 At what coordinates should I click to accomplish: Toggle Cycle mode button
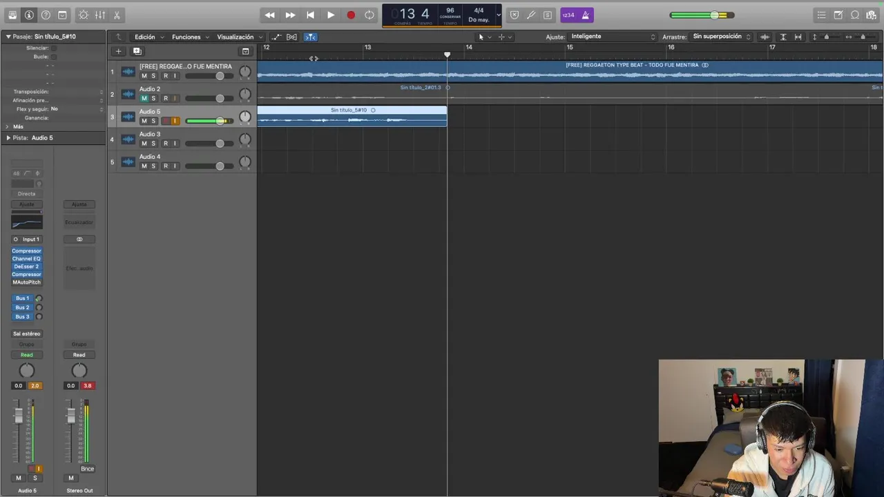tap(369, 15)
